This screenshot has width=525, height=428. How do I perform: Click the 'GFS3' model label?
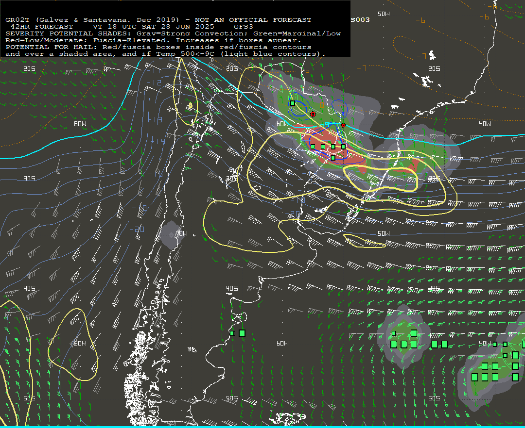click(244, 27)
